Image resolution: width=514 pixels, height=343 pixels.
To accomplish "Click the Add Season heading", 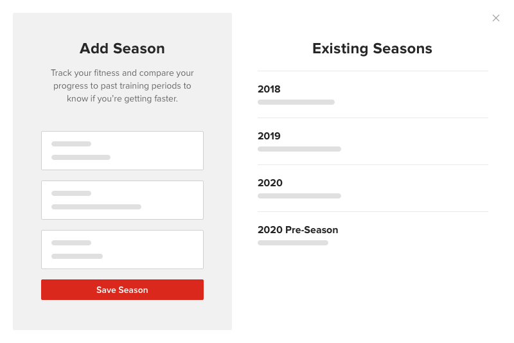I will (x=122, y=48).
